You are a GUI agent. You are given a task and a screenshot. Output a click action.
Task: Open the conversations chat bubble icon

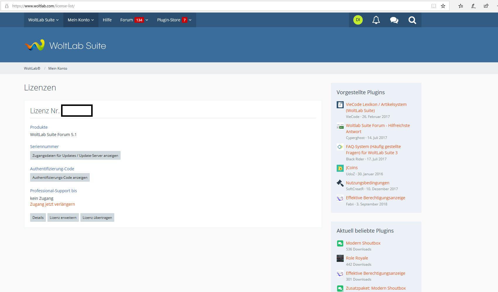(x=394, y=20)
